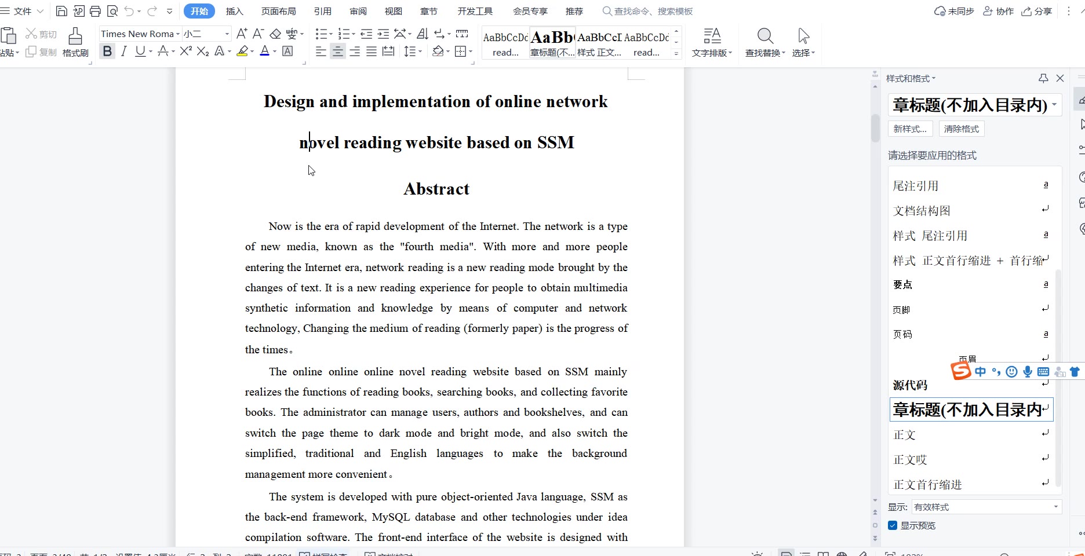The image size is (1085, 556).
Task: Click the 分享 (Share) button
Action: (x=1036, y=11)
